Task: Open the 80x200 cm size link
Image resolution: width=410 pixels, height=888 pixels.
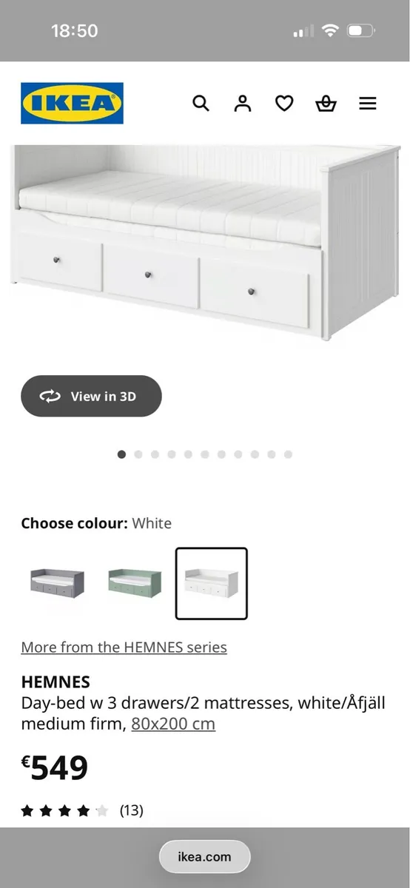Action: 173,724
